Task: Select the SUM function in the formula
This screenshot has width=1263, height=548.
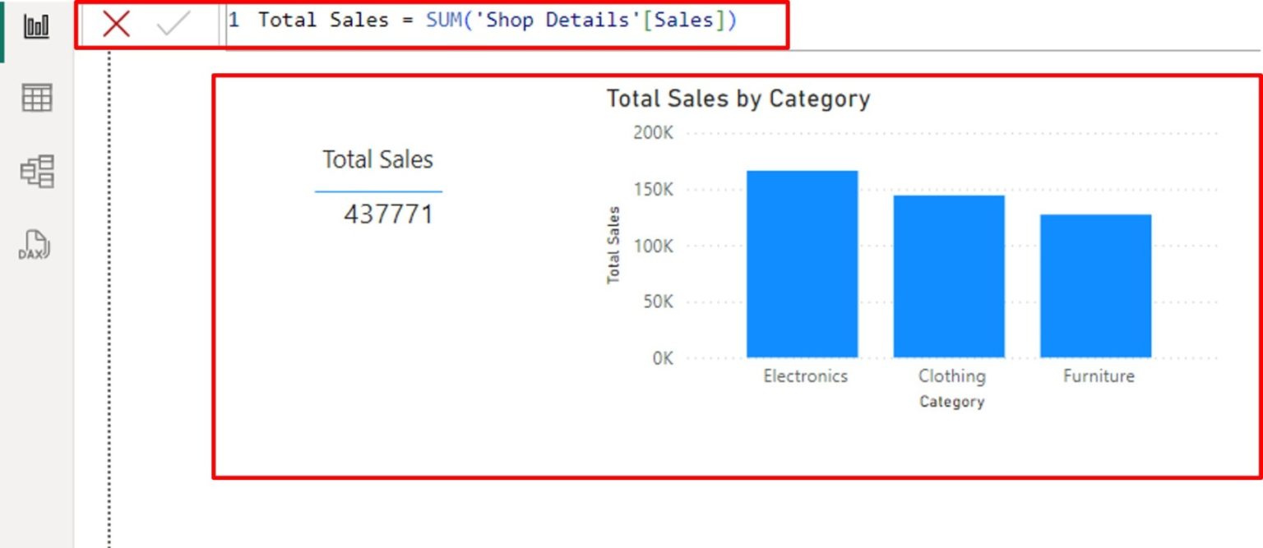Action: [445, 20]
